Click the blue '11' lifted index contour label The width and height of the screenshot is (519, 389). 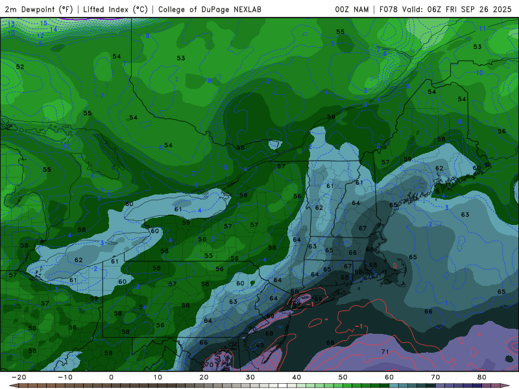click(482, 29)
